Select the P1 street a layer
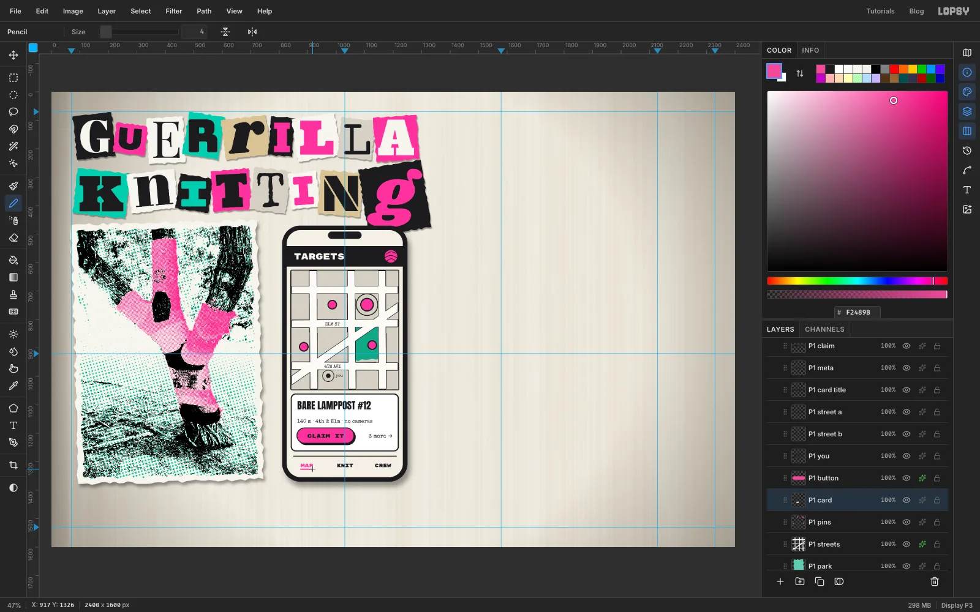The width and height of the screenshot is (980, 612). pyautogui.click(x=858, y=412)
